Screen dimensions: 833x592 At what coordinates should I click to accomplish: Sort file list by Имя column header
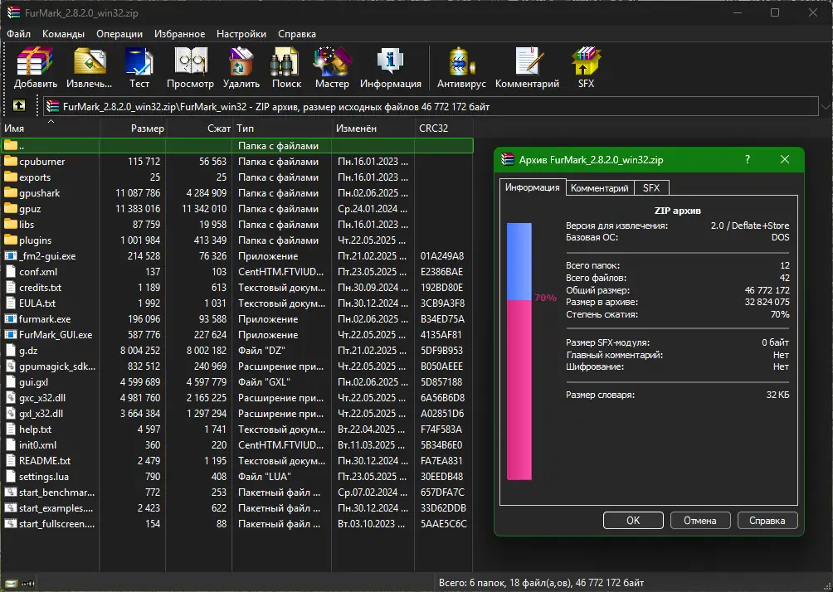[50, 128]
